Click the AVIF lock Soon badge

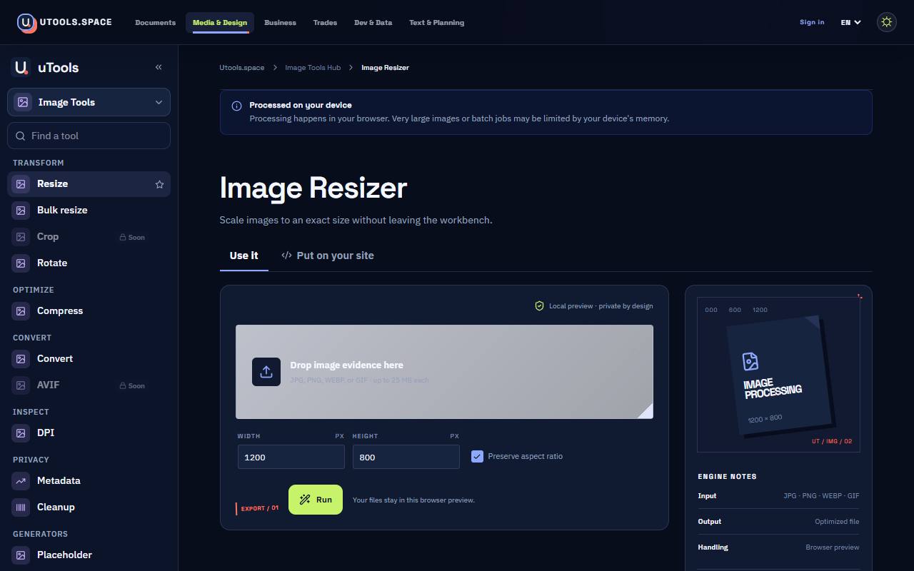132,385
